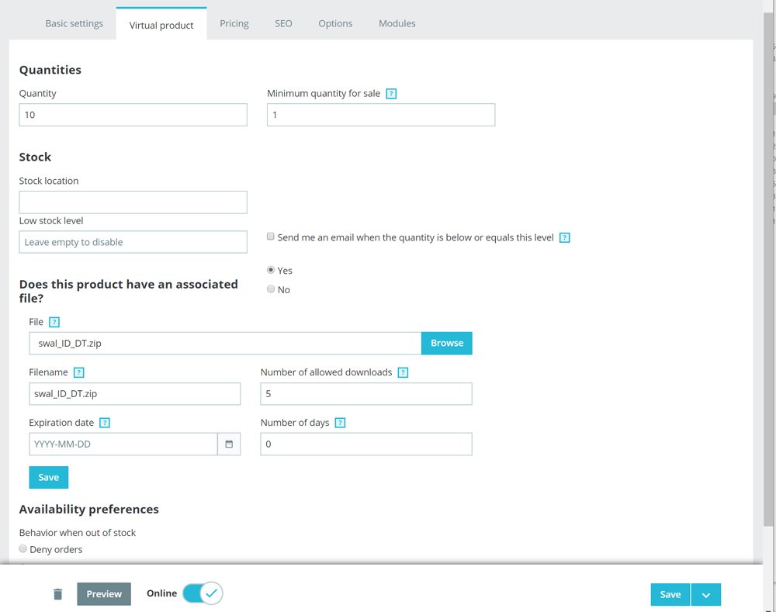Go to the Pricing tab
Screen dimensions: 776x612
click(x=234, y=23)
